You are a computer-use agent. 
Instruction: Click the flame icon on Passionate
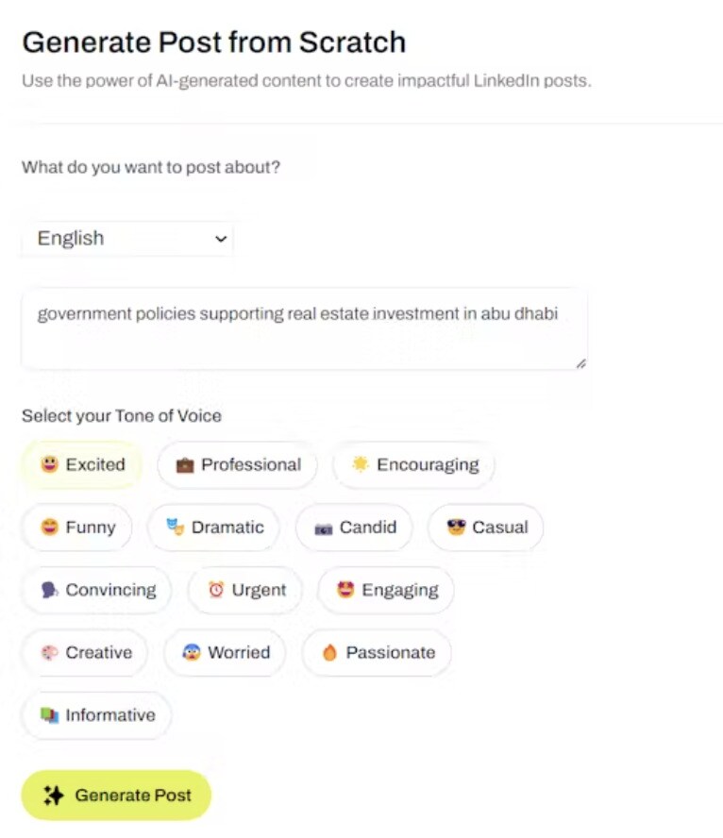329,653
